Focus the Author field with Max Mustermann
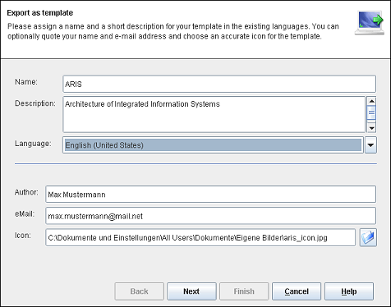Image resolution: width=391 pixels, height=307 pixels. [x=211, y=195]
